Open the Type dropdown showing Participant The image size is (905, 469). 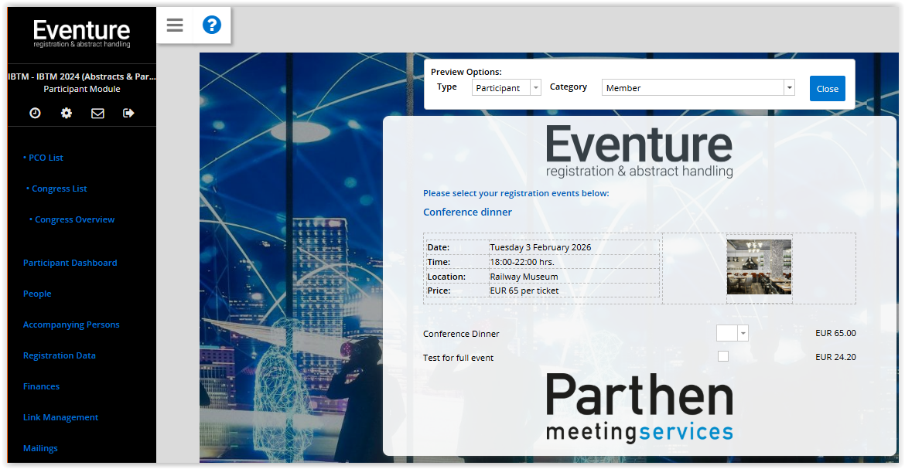(x=506, y=87)
